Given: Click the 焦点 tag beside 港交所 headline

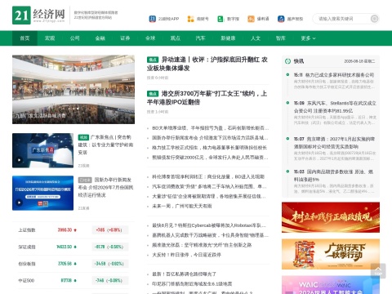Looking at the screenshot, I should pyautogui.click(x=153, y=94).
